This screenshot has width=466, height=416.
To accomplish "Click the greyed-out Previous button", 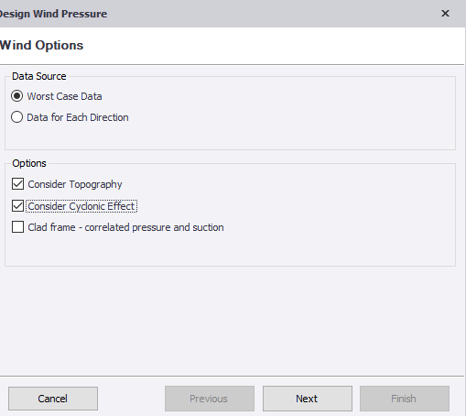I will click(210, 399).
